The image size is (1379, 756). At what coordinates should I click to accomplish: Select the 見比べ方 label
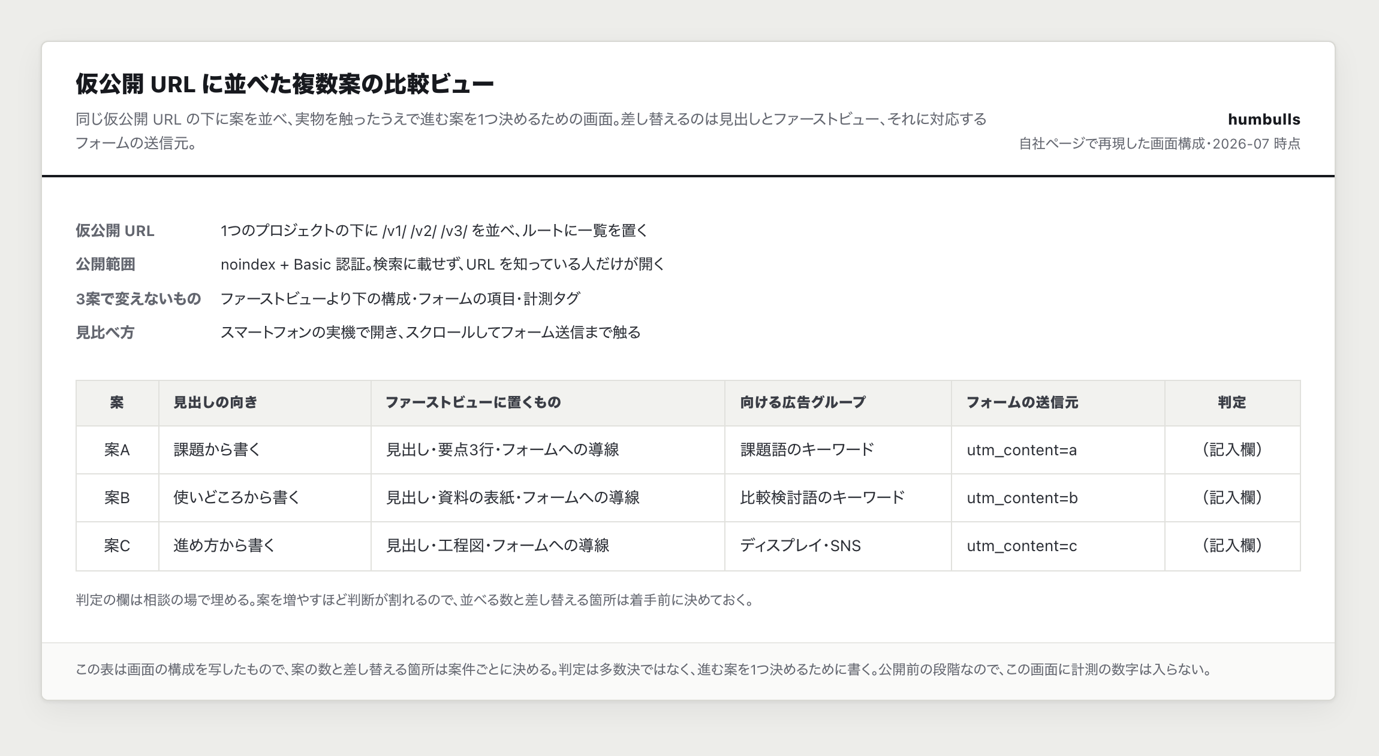(x=105, y=332)
